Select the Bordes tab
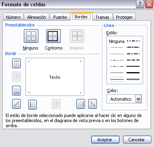The image size is (154, 147). 81,17
